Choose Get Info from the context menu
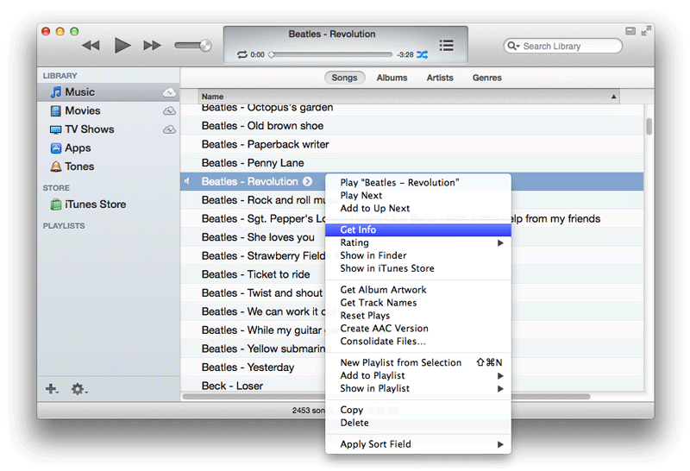The width and height of the screenshot is (690, 471). 358,230
